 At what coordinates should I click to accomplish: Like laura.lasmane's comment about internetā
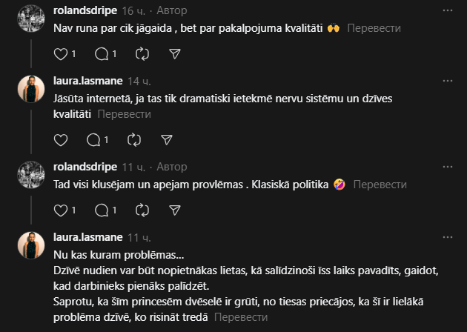pyautogui.click(x=62, y=139)
